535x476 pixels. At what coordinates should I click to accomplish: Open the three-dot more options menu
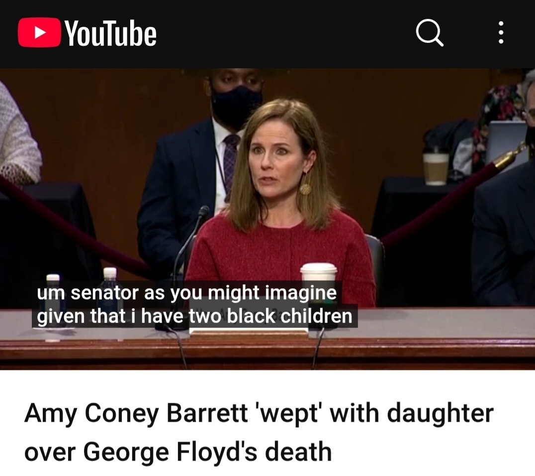click(501, 32)
